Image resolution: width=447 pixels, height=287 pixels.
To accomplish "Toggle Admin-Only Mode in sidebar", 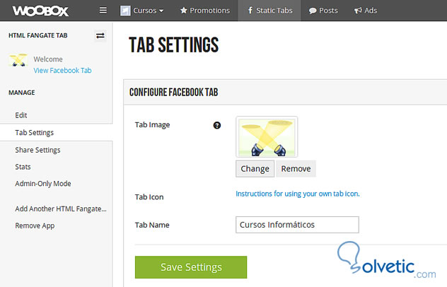I will click(x=43, y=184).
